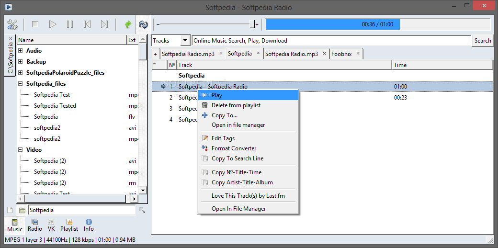Switch to the Foobnix tab

(341, 54)
